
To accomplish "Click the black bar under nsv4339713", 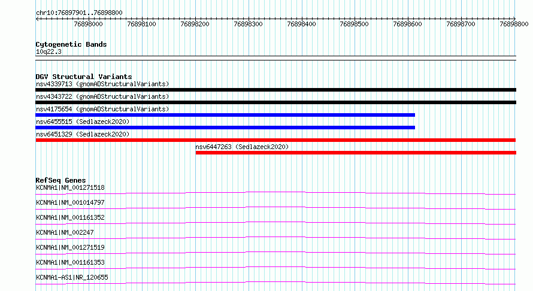I will (275, 90).
